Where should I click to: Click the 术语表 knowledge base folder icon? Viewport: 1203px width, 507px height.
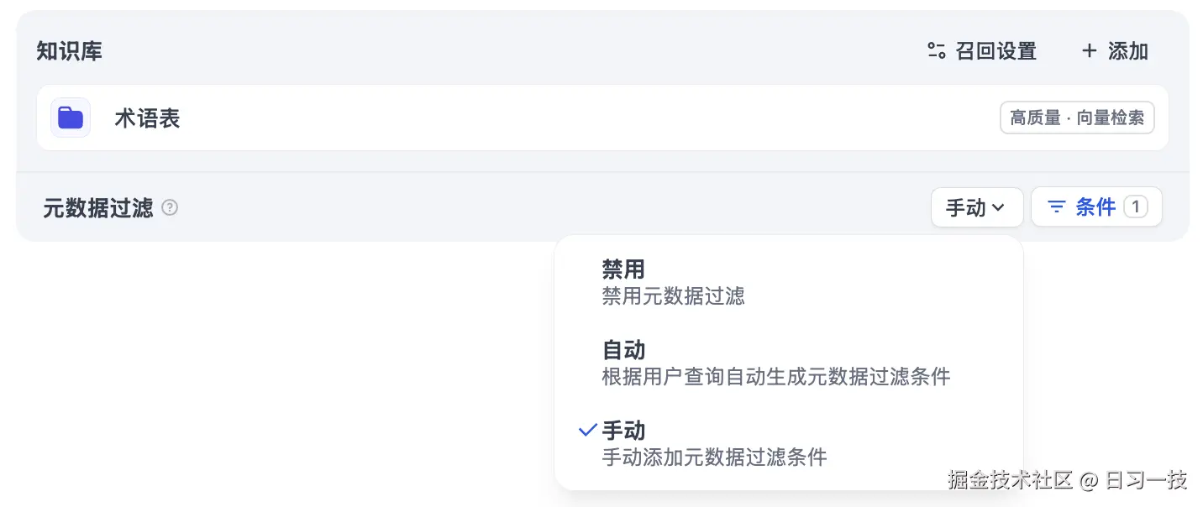click(70, 118)
